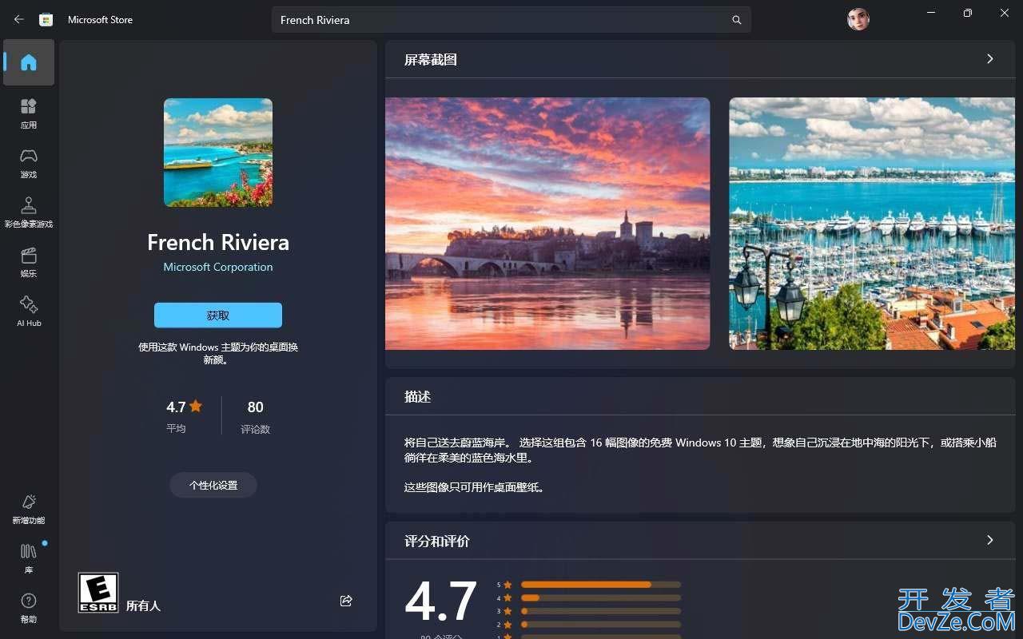Click the 个性化设置 category tag
The width and height of the screenshot is (1023, 639).
coord(213,485)
